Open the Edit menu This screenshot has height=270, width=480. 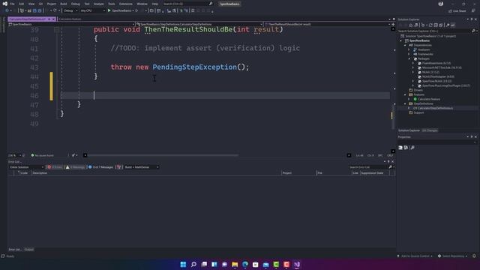click(x=22, y=4)
